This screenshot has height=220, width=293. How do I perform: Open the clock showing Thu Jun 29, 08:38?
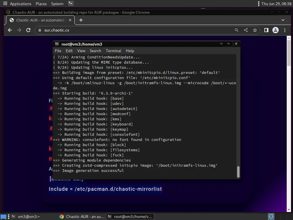tap(276, 4)
